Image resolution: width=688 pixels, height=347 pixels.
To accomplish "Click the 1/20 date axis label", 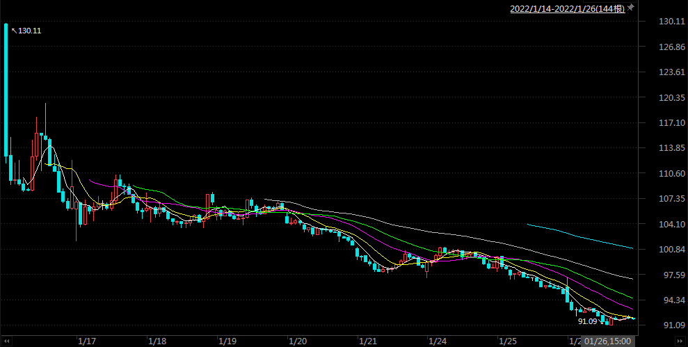I will (x=298, y=341).
